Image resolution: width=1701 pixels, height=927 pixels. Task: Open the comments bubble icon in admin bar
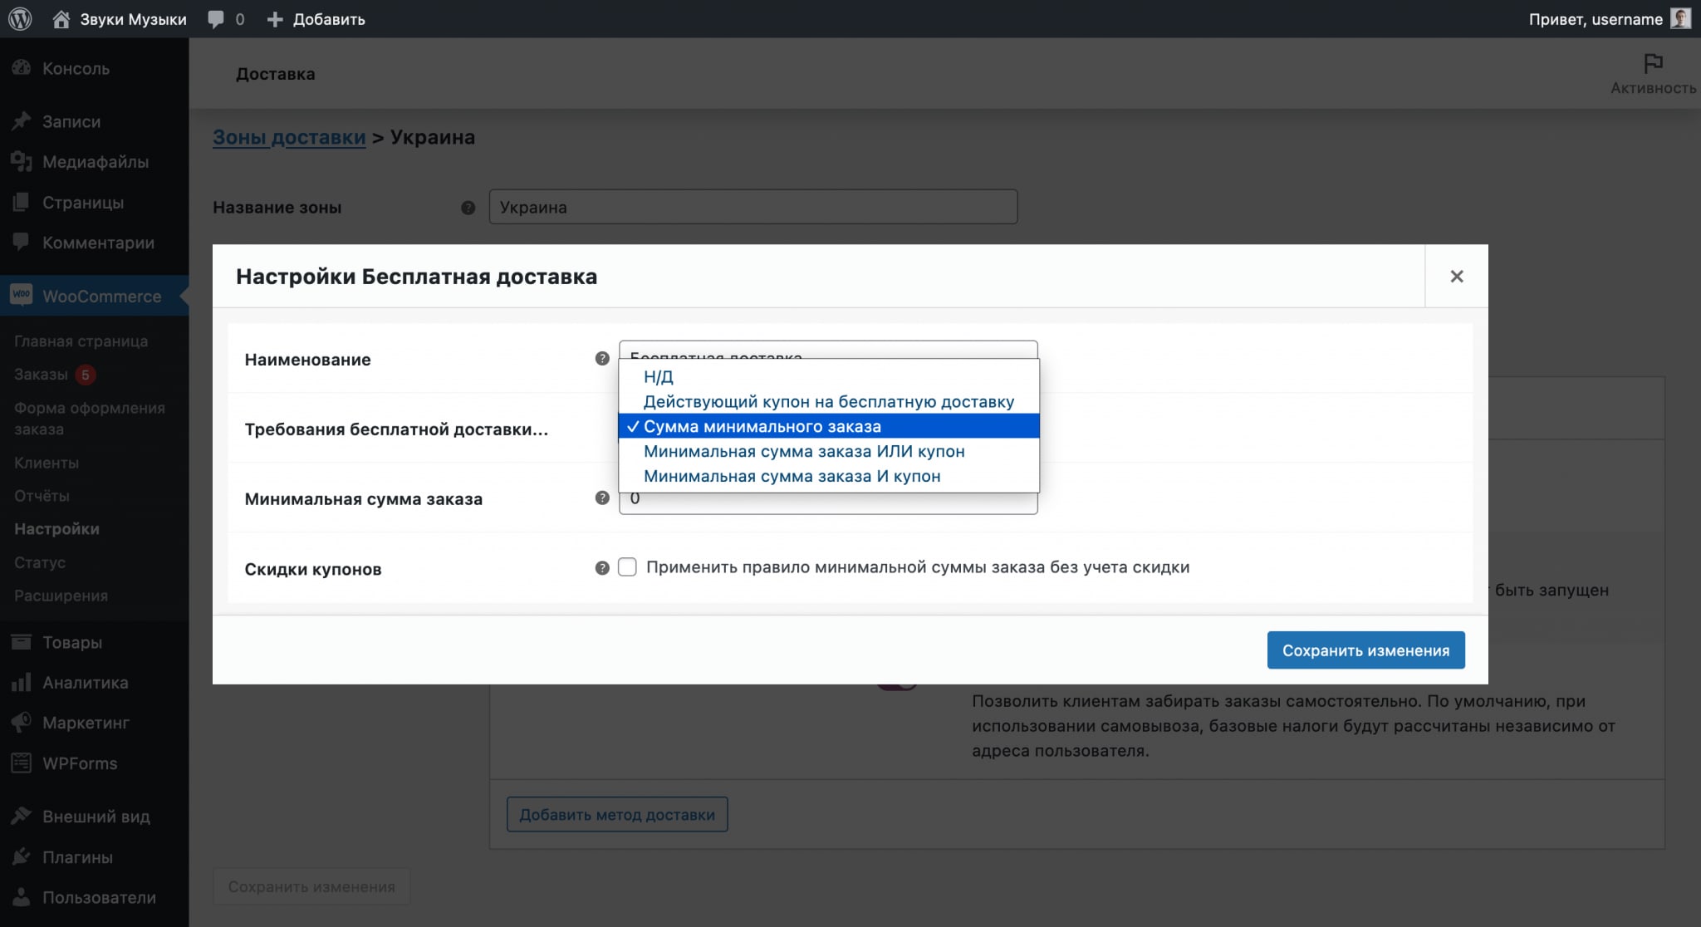[216, 19]
